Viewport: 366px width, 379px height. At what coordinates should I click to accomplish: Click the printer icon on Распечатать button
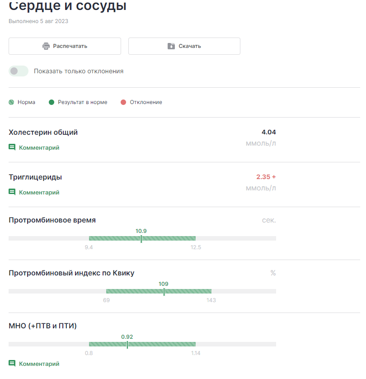click(x=46, y=46)
